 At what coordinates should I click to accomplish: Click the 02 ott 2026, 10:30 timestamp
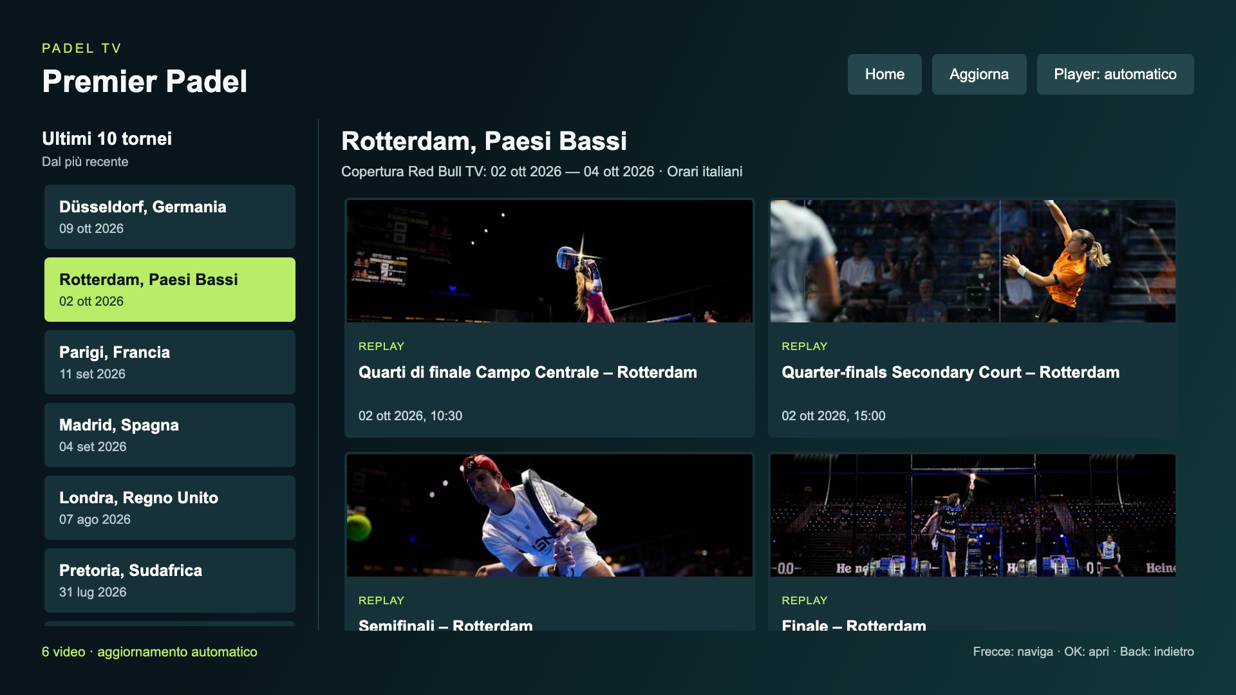click(410, 416)
